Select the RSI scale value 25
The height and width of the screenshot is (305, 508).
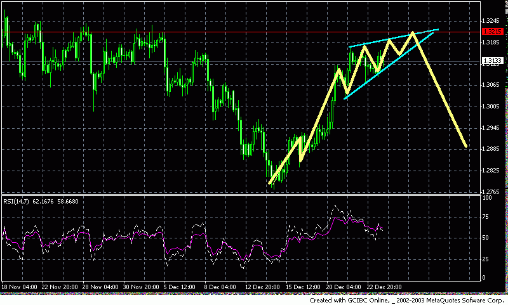pyautogui.click(x=485, y=259)
